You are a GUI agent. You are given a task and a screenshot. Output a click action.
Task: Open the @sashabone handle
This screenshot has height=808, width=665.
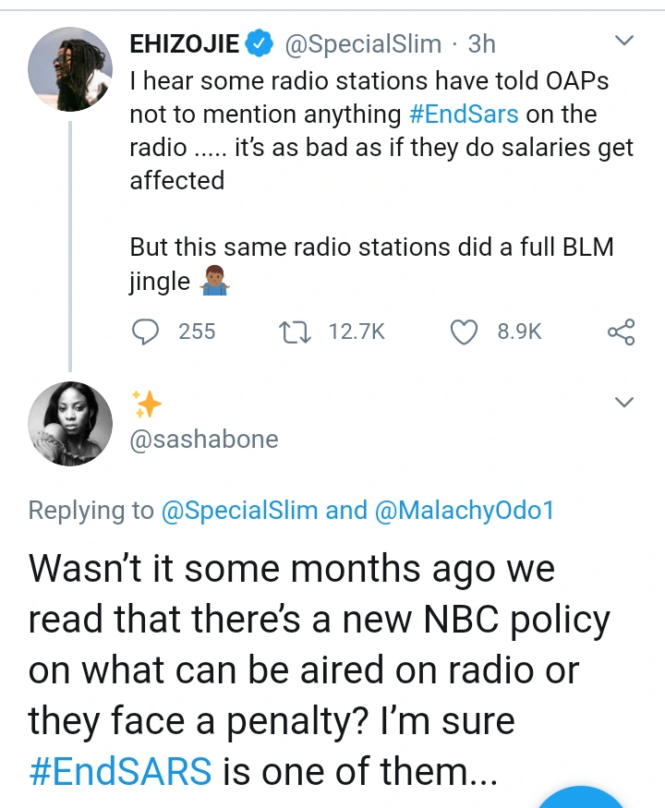[x=203, y=439]
